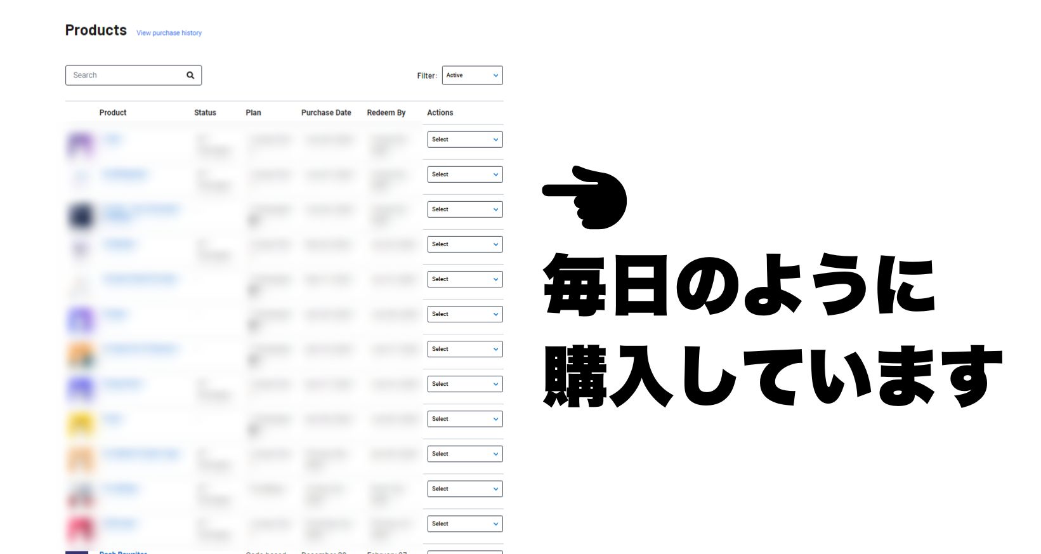The width and height of the screenshot is (1041, 554).
Task: Open the Filter dropdown set to Active
Action: click(472, 76)
